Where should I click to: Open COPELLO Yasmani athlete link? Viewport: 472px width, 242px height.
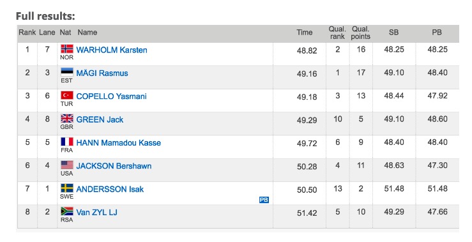[x=111, y=96]
